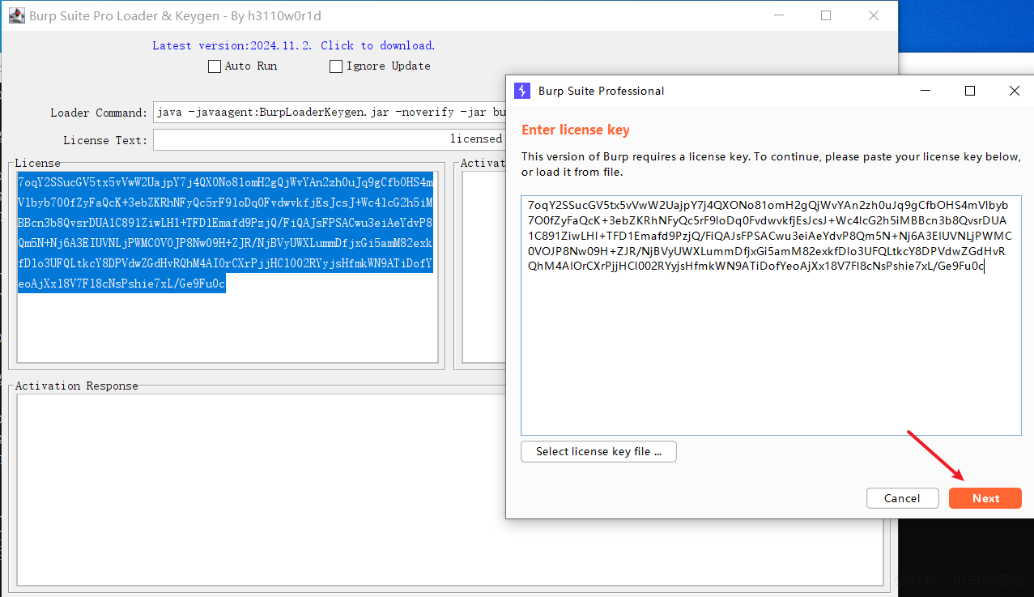Click the Burp Suite Professional lightning logo icon
This screenshot has width=1034, height=597.
522,91
